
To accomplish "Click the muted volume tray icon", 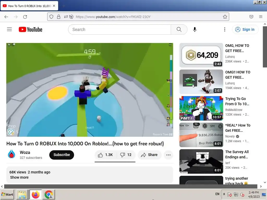I will (242, 194).
